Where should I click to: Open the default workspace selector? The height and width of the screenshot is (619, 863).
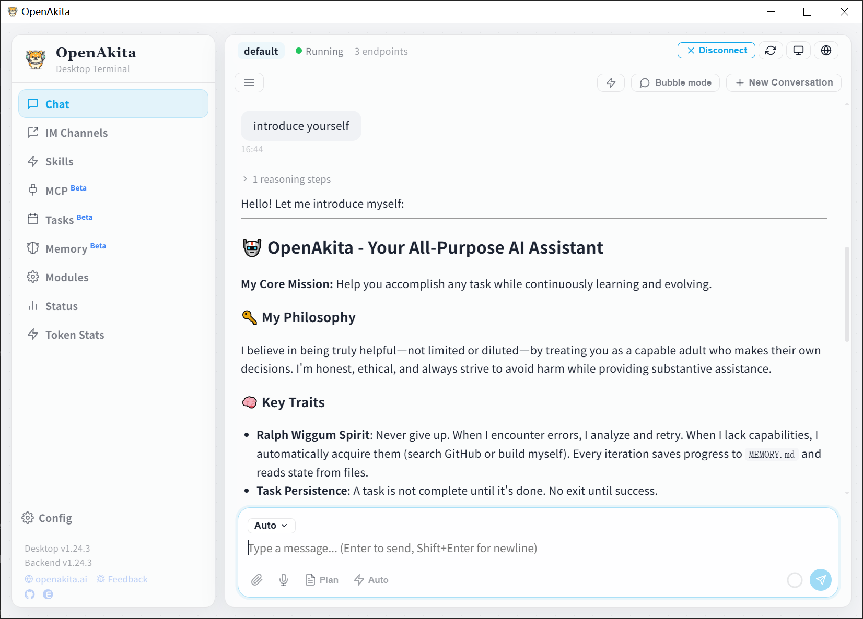click(261, 51)
